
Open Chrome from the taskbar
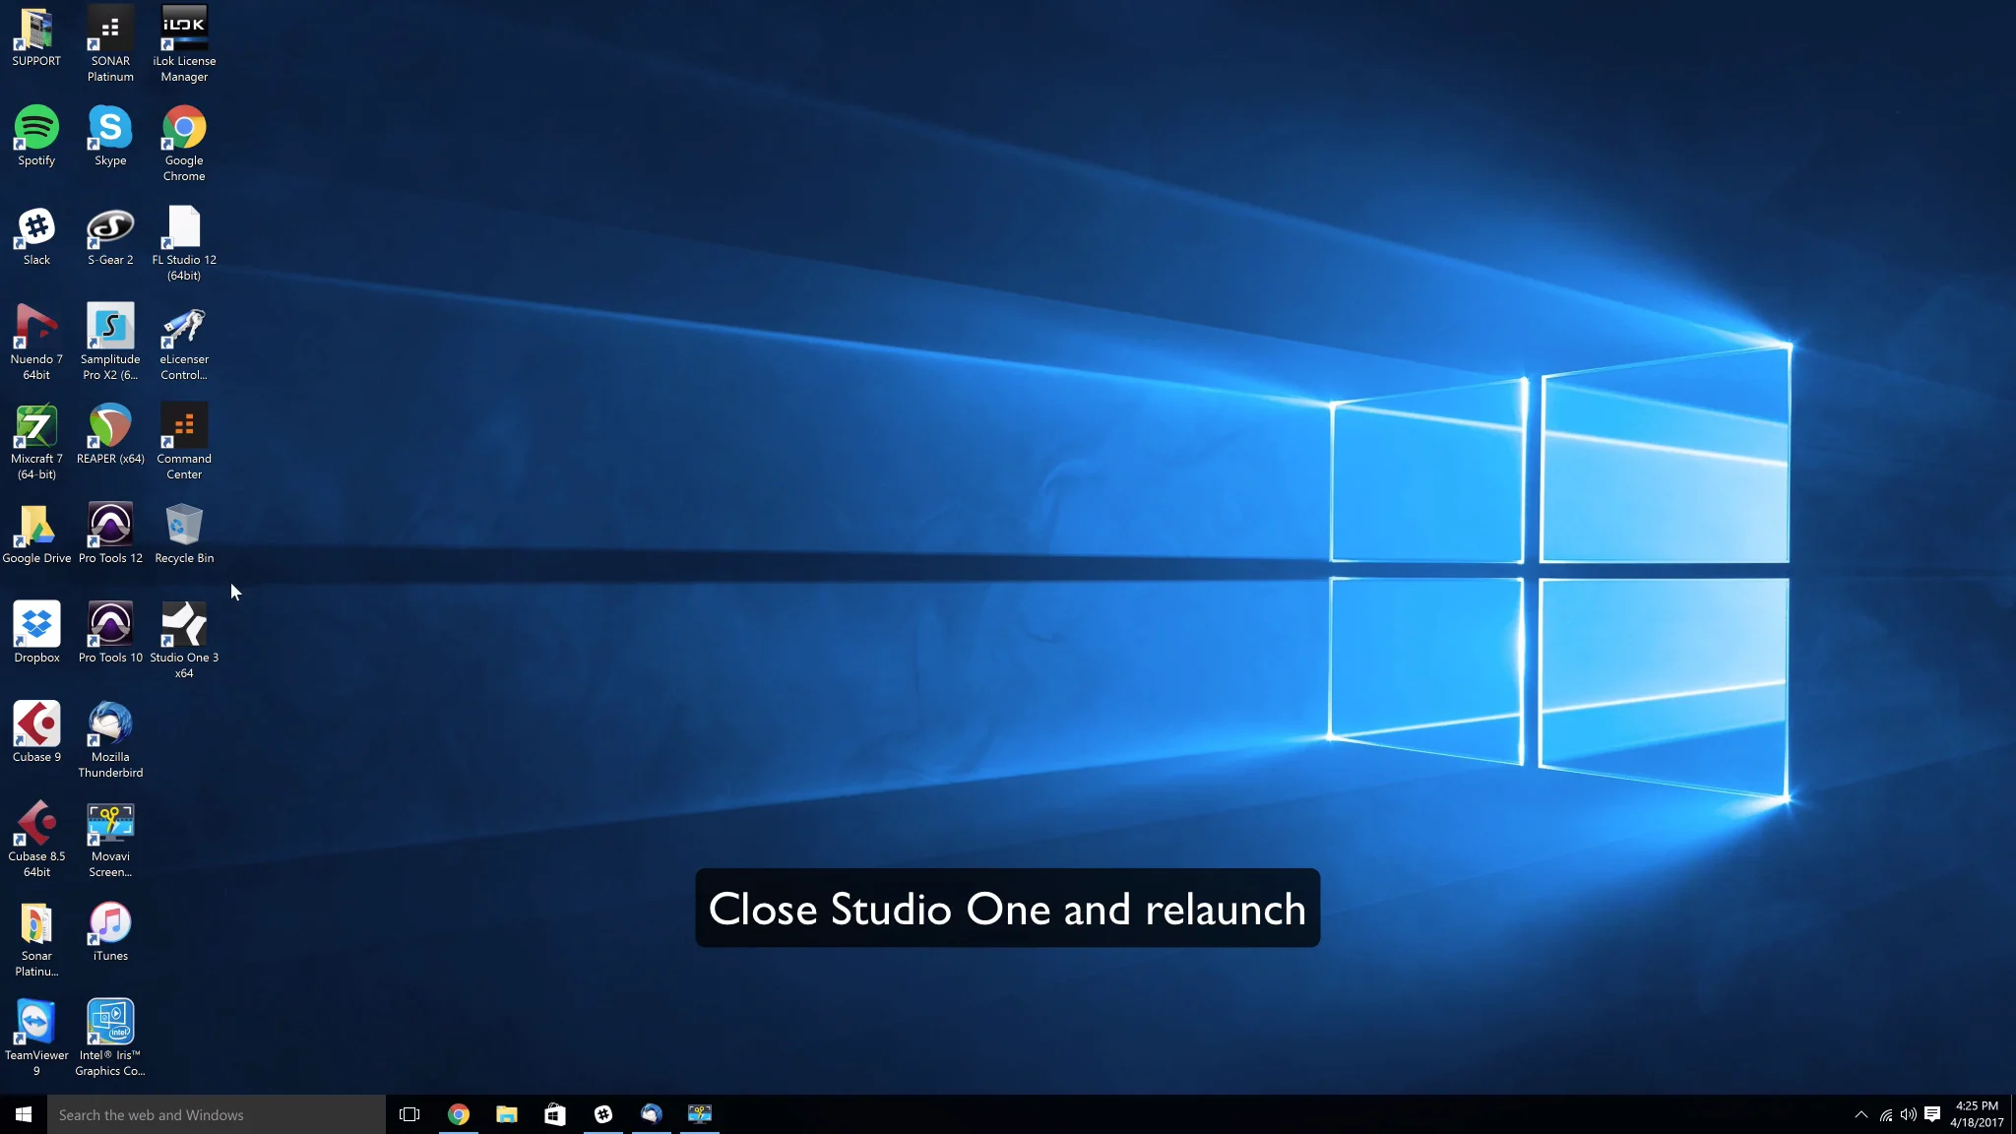(458, 1114)
